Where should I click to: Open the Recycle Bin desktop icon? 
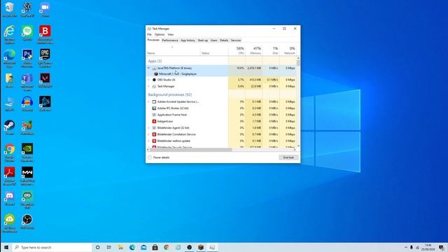[9, 9]
